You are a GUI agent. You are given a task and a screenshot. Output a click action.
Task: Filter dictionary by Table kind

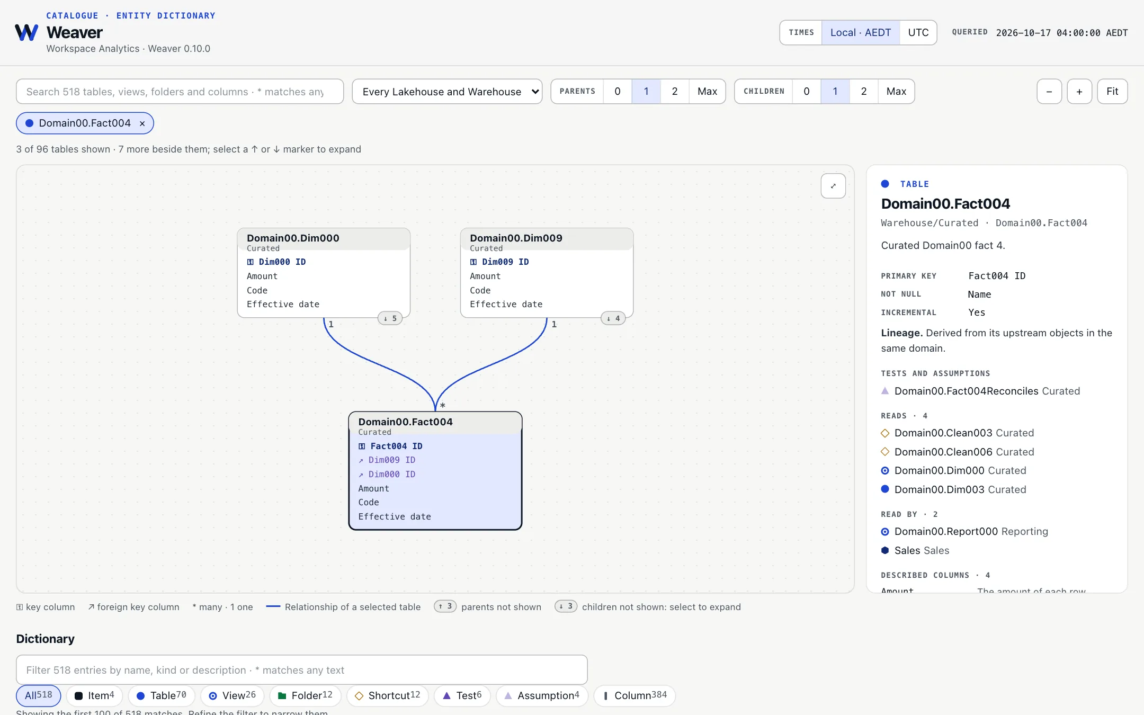click(x=162, y=695)
